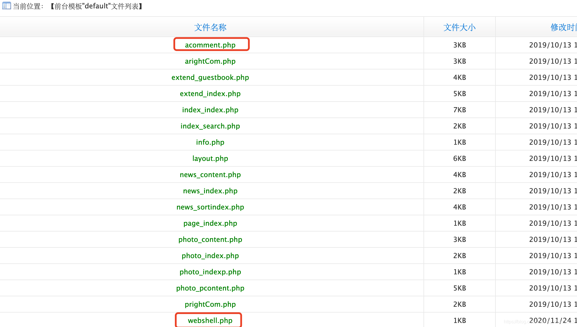Open prightCom.php file link
577x327 pixels.
click(x=210, y=304)
